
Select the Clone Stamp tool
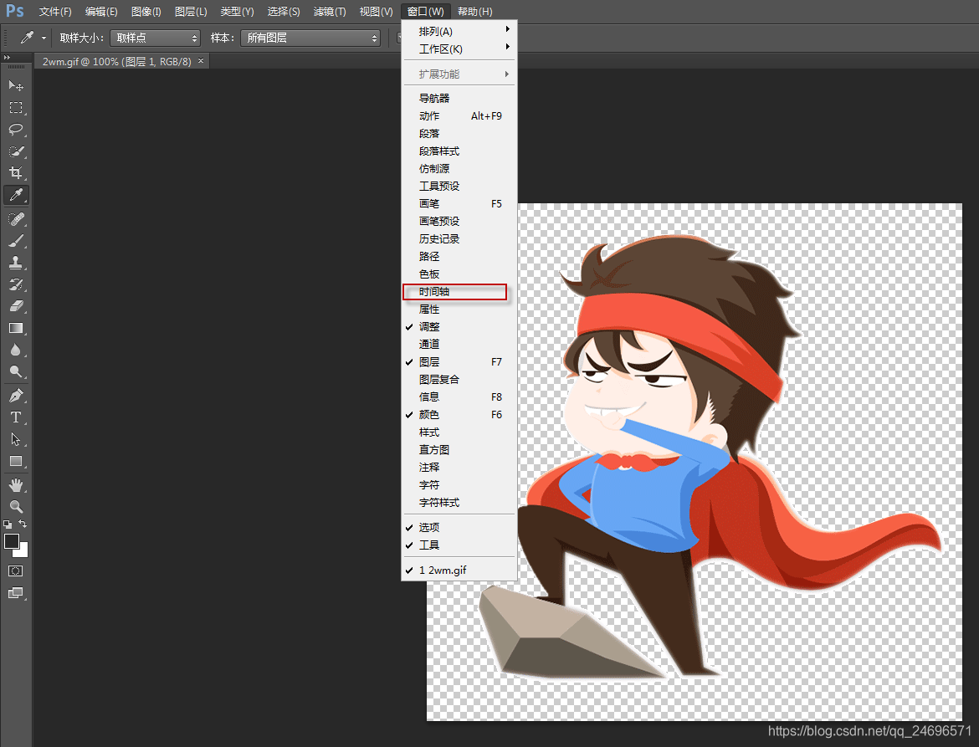[16, 263]
